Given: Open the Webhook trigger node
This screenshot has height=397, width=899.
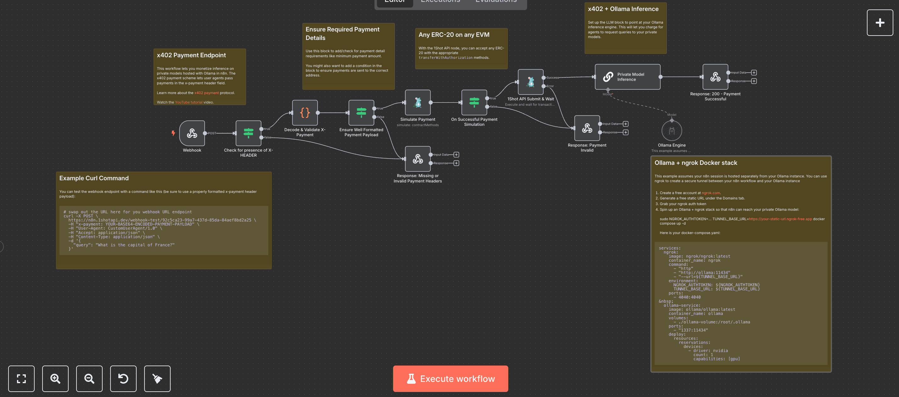Looking at the screenshot, I should [192, 133].
